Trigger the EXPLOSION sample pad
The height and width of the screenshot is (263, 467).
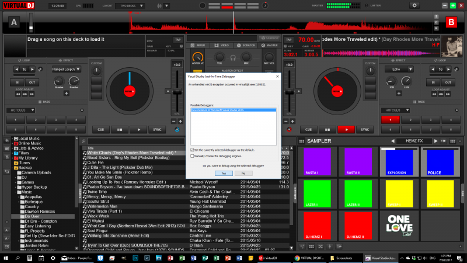coord(399,162)
